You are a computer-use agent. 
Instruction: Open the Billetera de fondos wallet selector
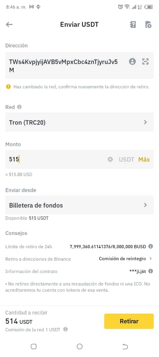tap(79, 205)
